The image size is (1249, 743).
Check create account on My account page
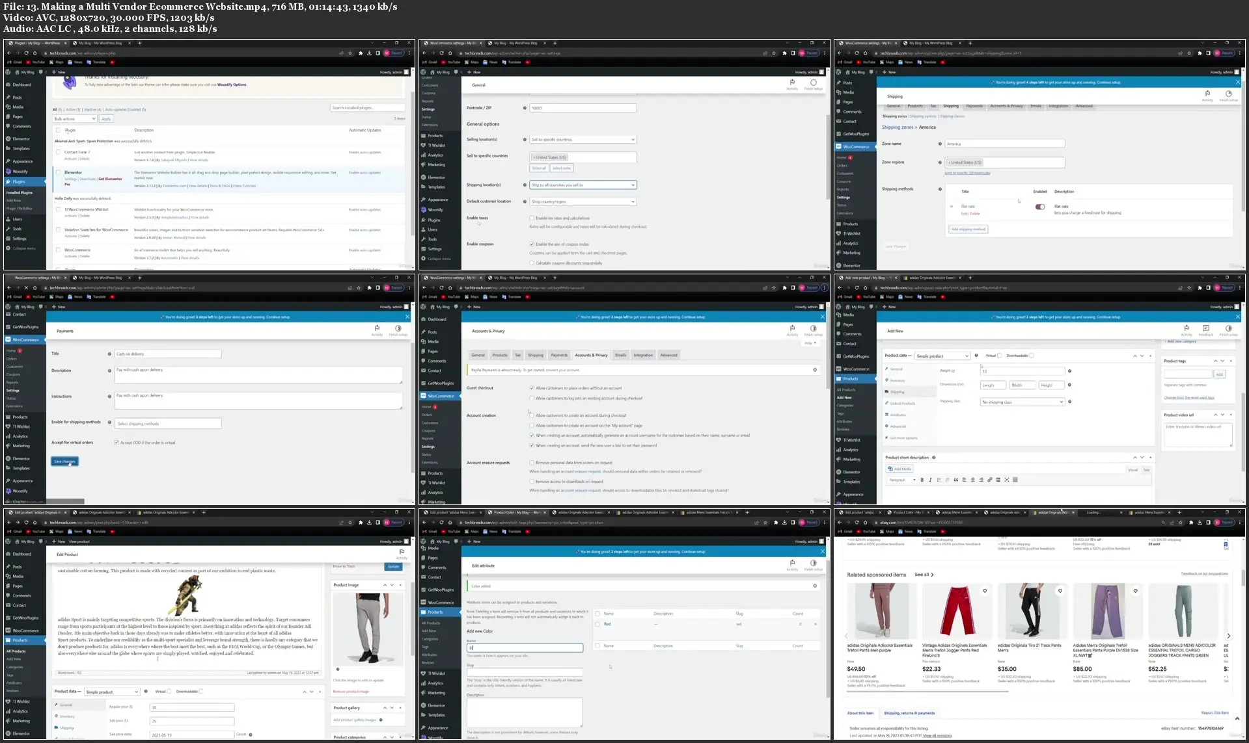tap(532, 425)
